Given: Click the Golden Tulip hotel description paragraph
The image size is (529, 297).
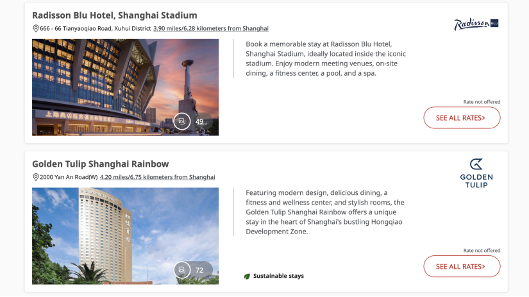Looking at the screenshot, I should pos(325,212).
